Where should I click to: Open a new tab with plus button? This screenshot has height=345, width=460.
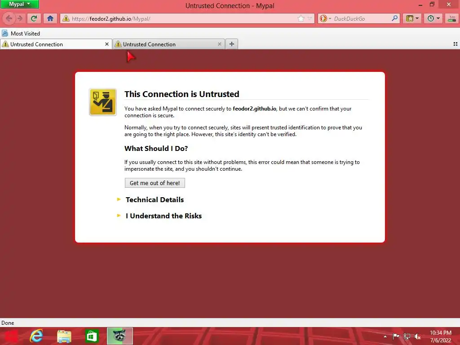232,44
